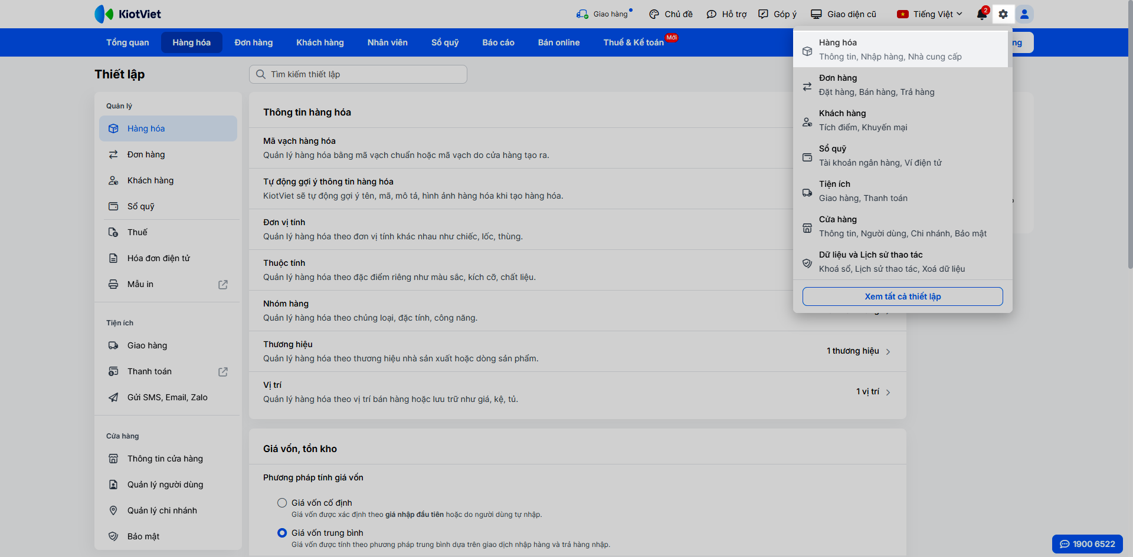Viewport: 1133px width, 557px height.
Task: Click the Thông tin cửa hàng store icon
Action: pos(113,459)
